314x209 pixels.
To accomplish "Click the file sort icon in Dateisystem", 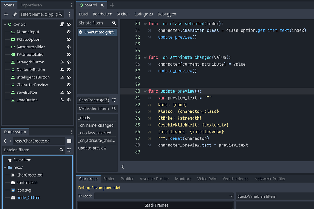I will (x=69, y=150).
